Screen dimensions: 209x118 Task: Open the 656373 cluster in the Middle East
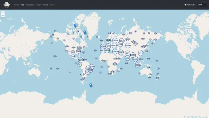click(x=121, y=52)
